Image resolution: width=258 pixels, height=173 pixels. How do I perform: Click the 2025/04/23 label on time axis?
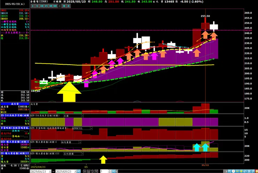click(x=38, y=167)
